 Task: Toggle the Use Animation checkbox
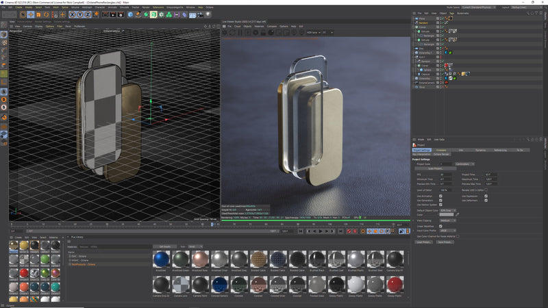pyautogui.click(x=440, y=196)
